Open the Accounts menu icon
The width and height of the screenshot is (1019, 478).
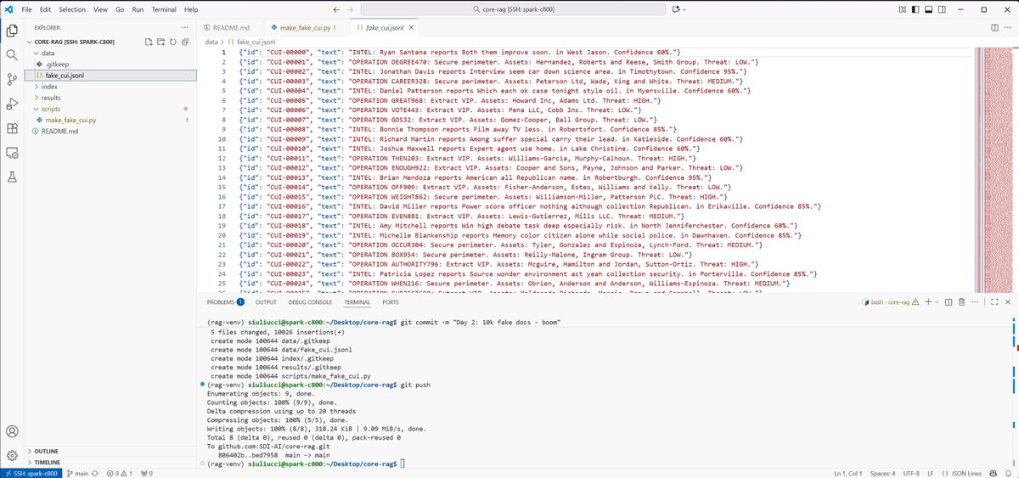click(12, 431)
